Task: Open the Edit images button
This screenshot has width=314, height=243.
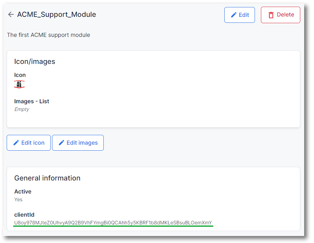Action: pyautogui.click(x=78, y=143)
